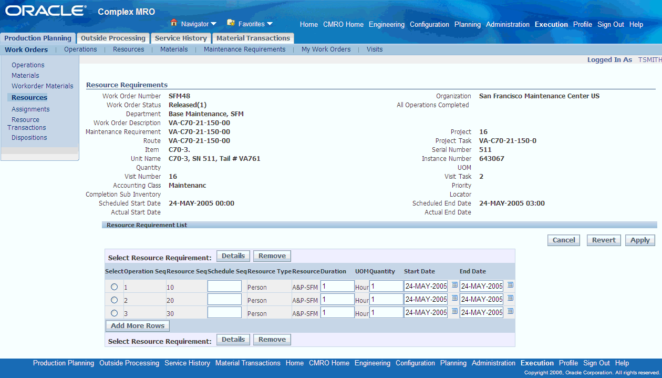Open Materials in left sidebar
The height and width of the screenshot is (378, 662).
pyautogui.click(x=25, y=76)
